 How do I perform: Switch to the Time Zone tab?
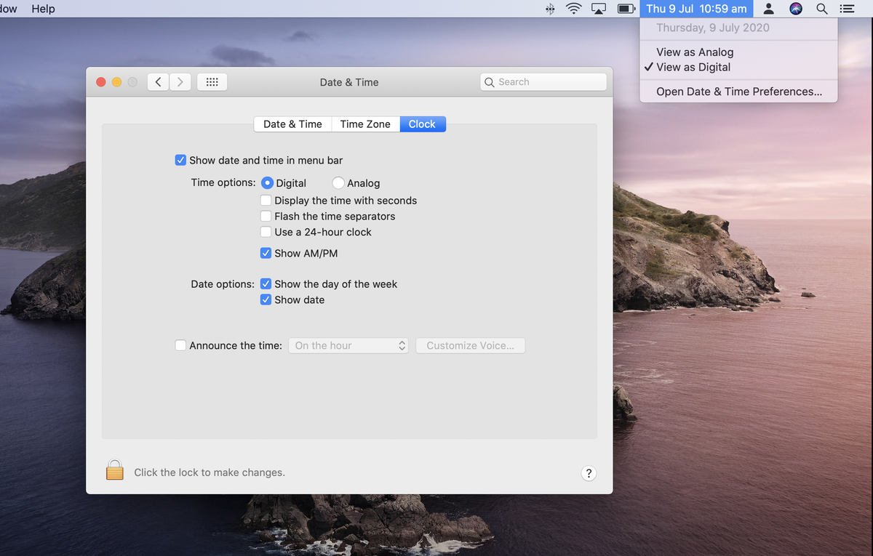[364, 124]
